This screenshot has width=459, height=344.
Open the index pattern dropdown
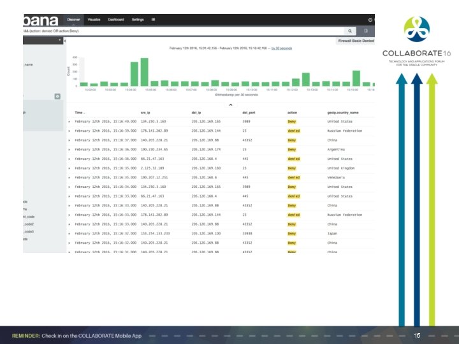coord(43,40)
